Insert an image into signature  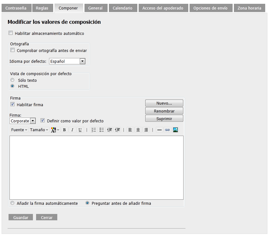click(x=175, y=130)
